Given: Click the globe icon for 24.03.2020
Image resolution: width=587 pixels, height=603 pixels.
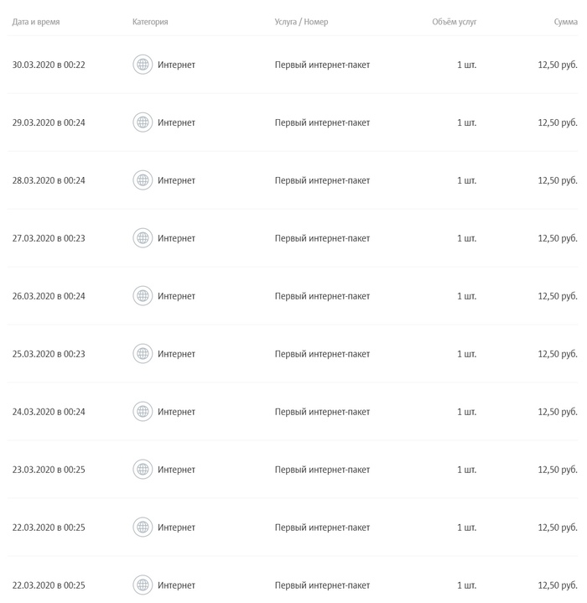Looking at the screenshot, I should pyautogui.click(x=143, y=412).
